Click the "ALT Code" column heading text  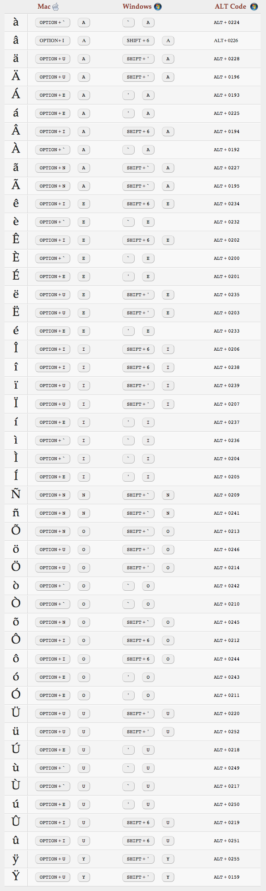(x=230, y=7)
